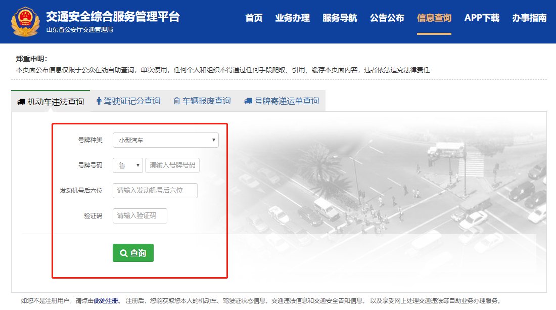Switch to 驾驶证记分查询 tab
The height and width of the screenshot is (310, 556).
tap(128, 101)
